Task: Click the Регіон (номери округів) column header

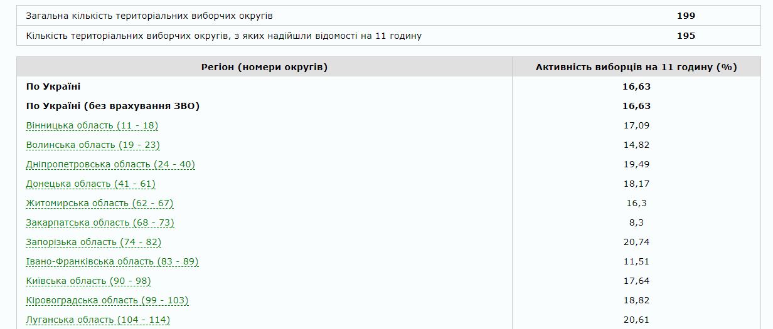Action: tap(264, 67)
